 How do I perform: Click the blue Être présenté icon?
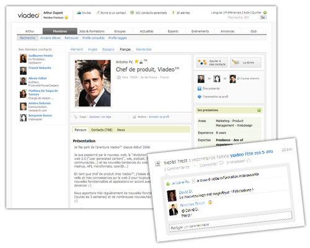click(x=199, y=89)
